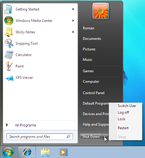Open the Music library link
This screenshot has height=158, width=145.
pos(88,60)
